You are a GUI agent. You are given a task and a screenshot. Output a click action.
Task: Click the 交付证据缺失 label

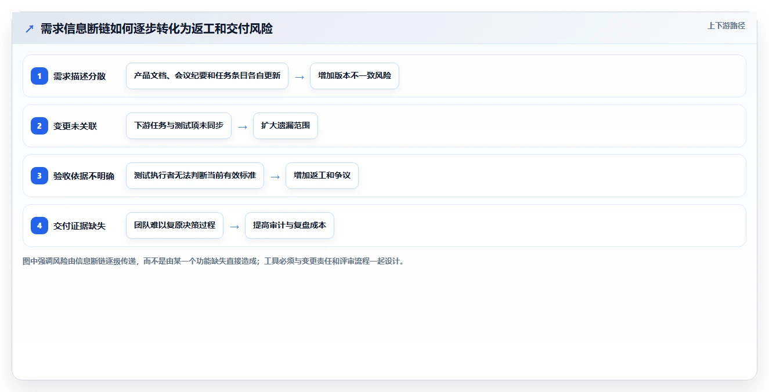pyautogui.click(x=80, y=226)
